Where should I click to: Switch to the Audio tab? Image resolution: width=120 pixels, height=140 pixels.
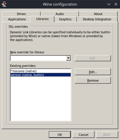point(60,14)
